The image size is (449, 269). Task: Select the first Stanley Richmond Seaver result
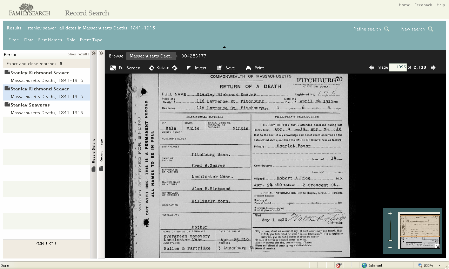coord(47,76)
